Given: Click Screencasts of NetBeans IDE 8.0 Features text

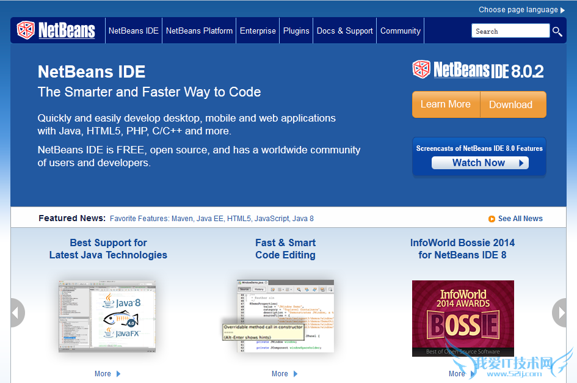Looking at the screenshot, I should [479, 148].
